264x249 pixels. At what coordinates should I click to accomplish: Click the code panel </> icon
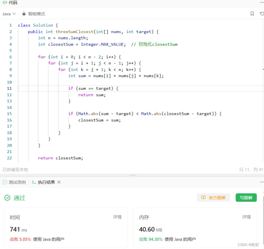tap(5, 3)
